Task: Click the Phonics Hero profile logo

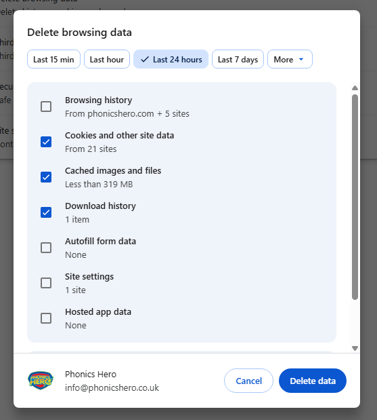Action: (x=41, y=381)
